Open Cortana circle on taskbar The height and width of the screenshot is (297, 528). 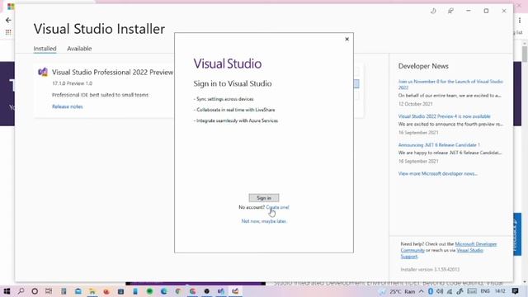pyautogui.click(x=35, y=291)
